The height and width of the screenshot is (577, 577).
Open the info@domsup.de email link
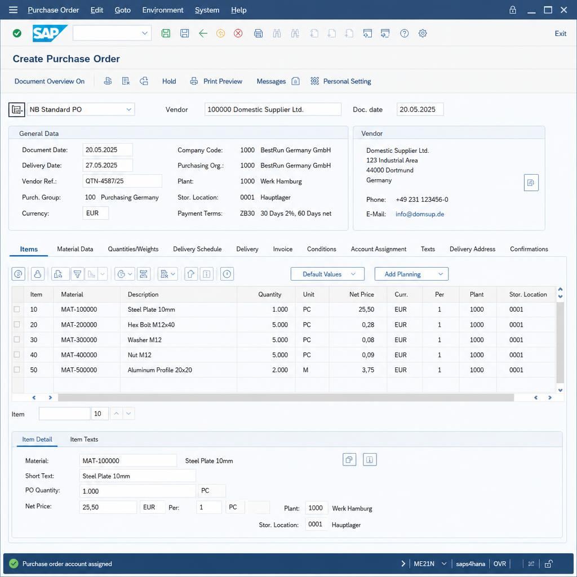coord(419,214)
